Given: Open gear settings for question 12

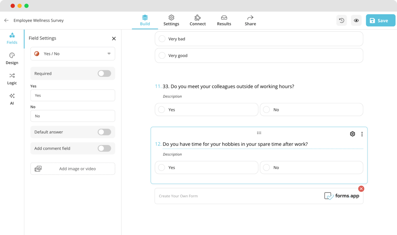Looking at the screenshot, I should tap(353, 134).
